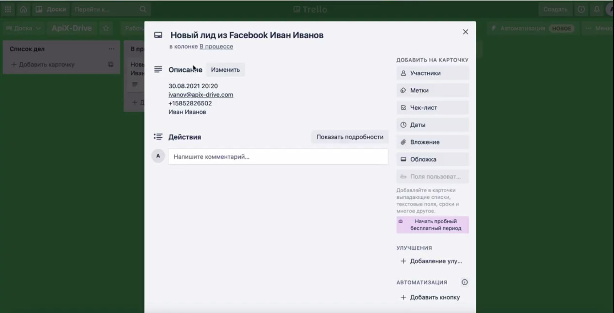Open the apps grid icon in header
This screenshot has width=614, height=313.
[x=8, y=10]
